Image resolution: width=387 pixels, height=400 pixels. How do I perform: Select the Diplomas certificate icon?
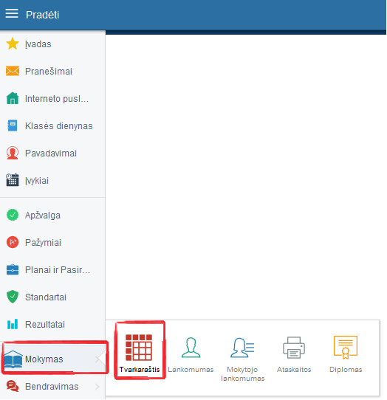coord(346,348)
